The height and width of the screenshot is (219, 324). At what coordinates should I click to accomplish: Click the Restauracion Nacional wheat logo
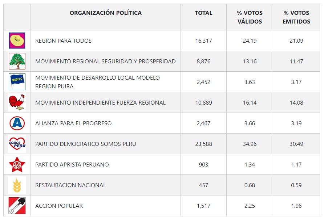[17, 185]
